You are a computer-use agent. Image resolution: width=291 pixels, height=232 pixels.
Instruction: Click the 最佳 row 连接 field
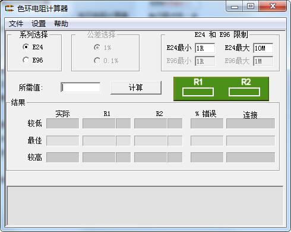point(251,140)
